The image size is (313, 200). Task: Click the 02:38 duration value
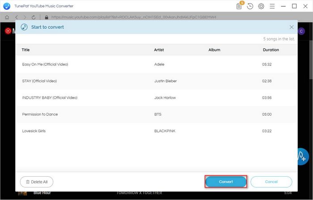266,81
